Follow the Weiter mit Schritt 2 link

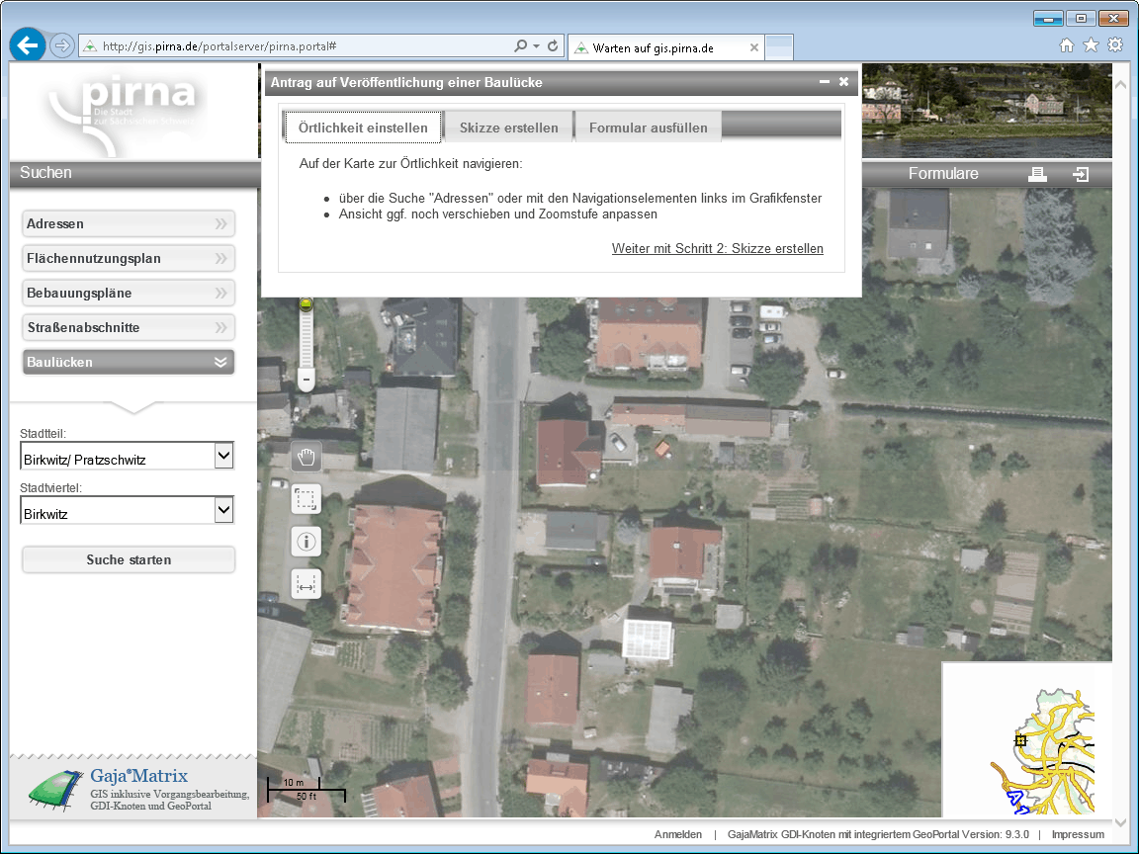717,249
